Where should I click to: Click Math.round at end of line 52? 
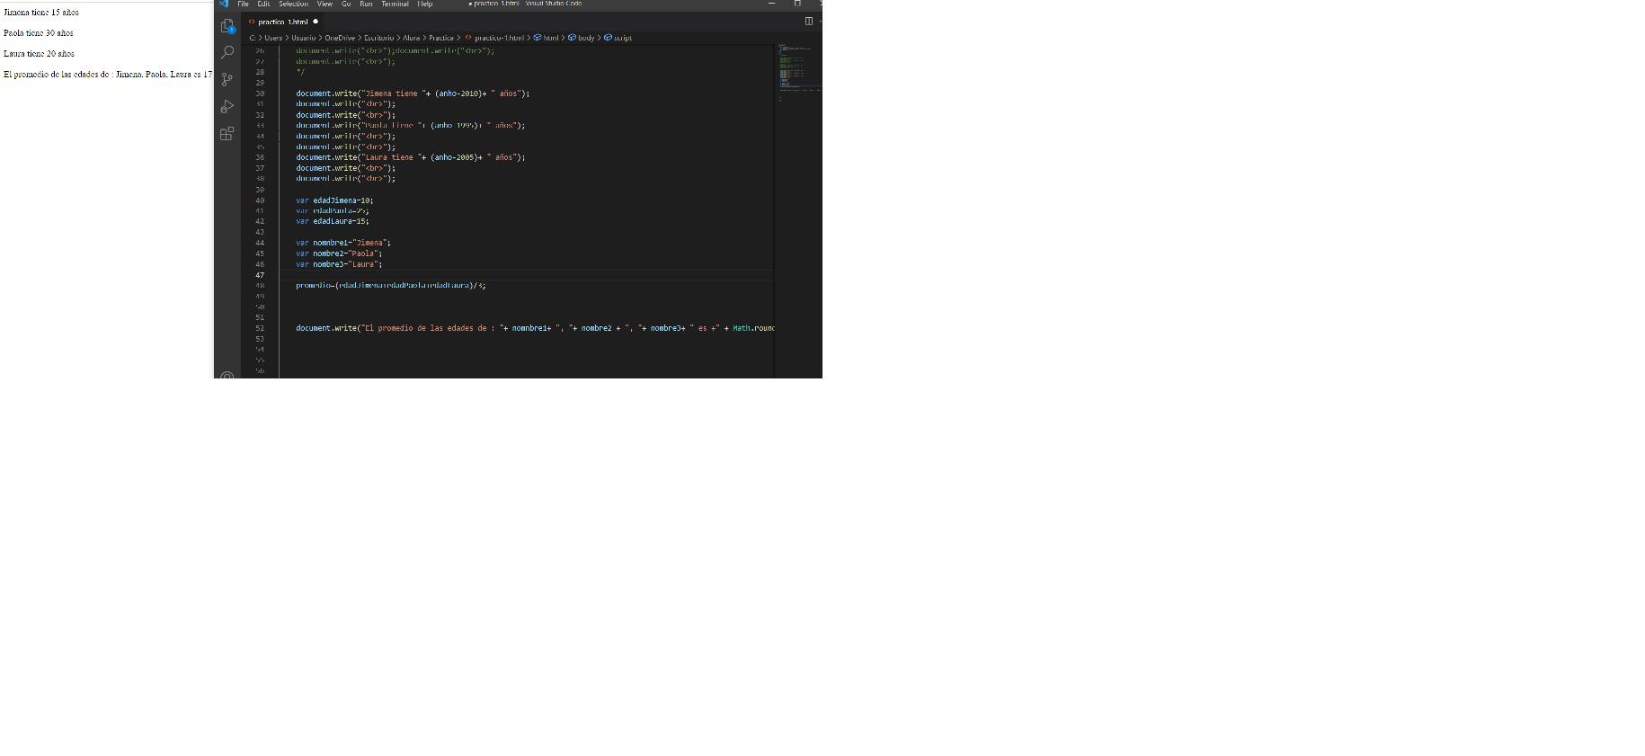[x=753, y=328]
